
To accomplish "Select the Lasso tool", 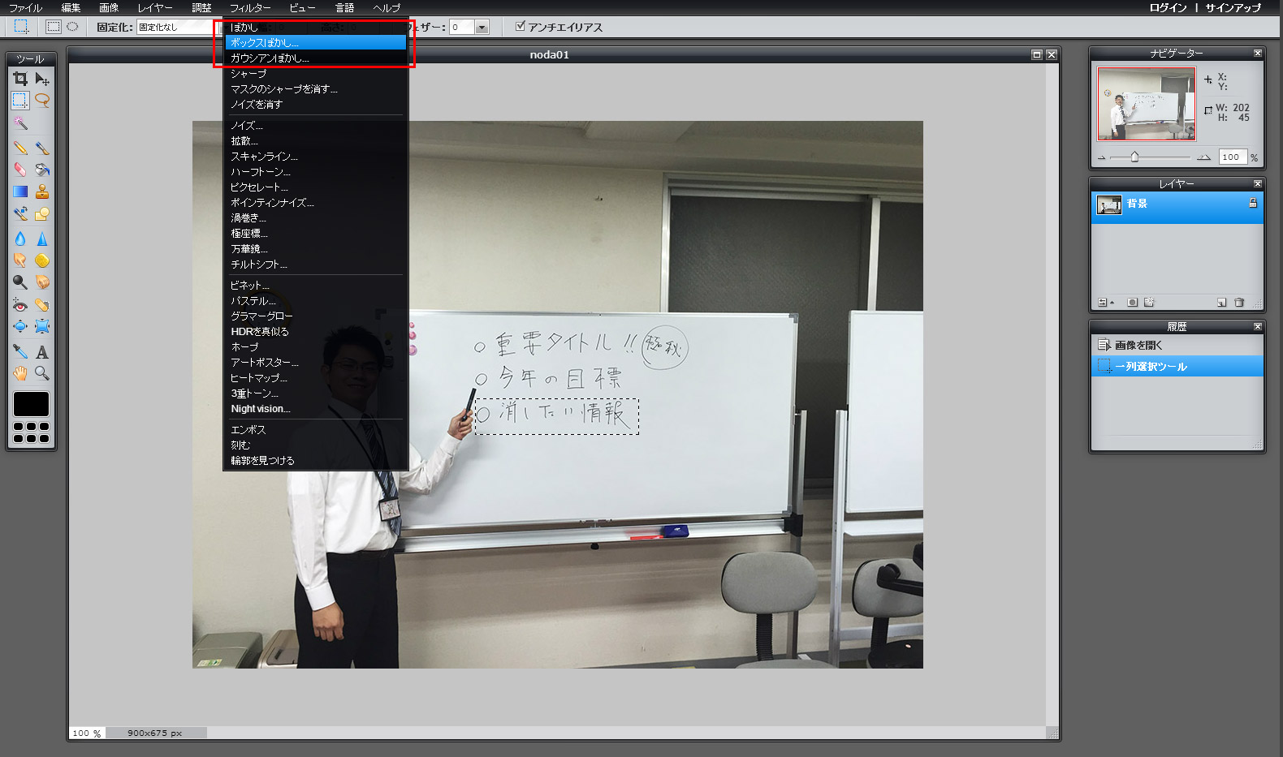I will click(42, 101).
